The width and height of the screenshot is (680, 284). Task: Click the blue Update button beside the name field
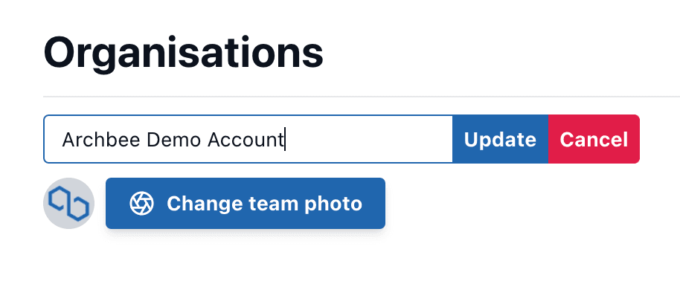[x=500, y=139]
